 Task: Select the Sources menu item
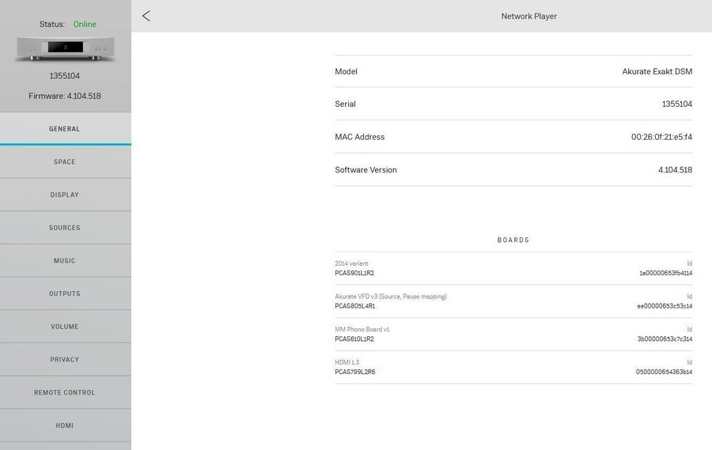(x=65, y=228)
